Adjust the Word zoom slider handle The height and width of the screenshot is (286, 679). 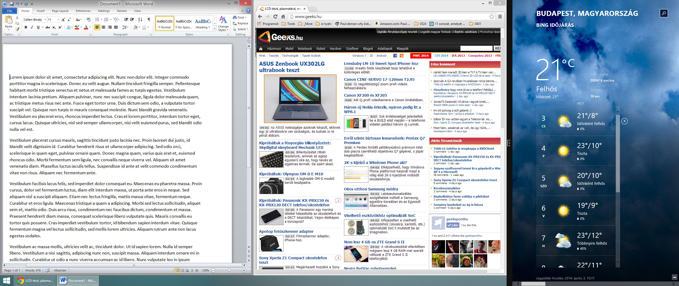(229, 270)
